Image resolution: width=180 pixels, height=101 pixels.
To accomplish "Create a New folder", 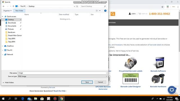I will pos(19,11).
